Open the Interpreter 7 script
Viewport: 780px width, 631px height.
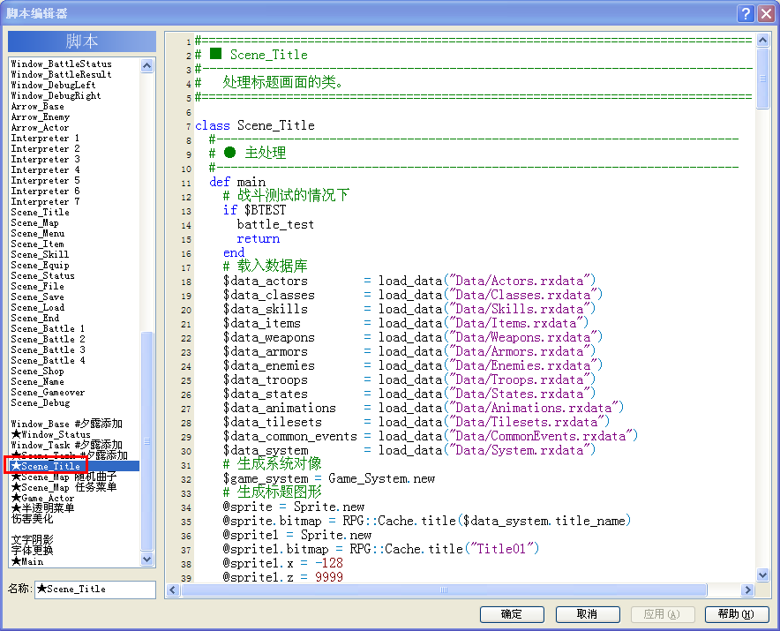(45, 201)
